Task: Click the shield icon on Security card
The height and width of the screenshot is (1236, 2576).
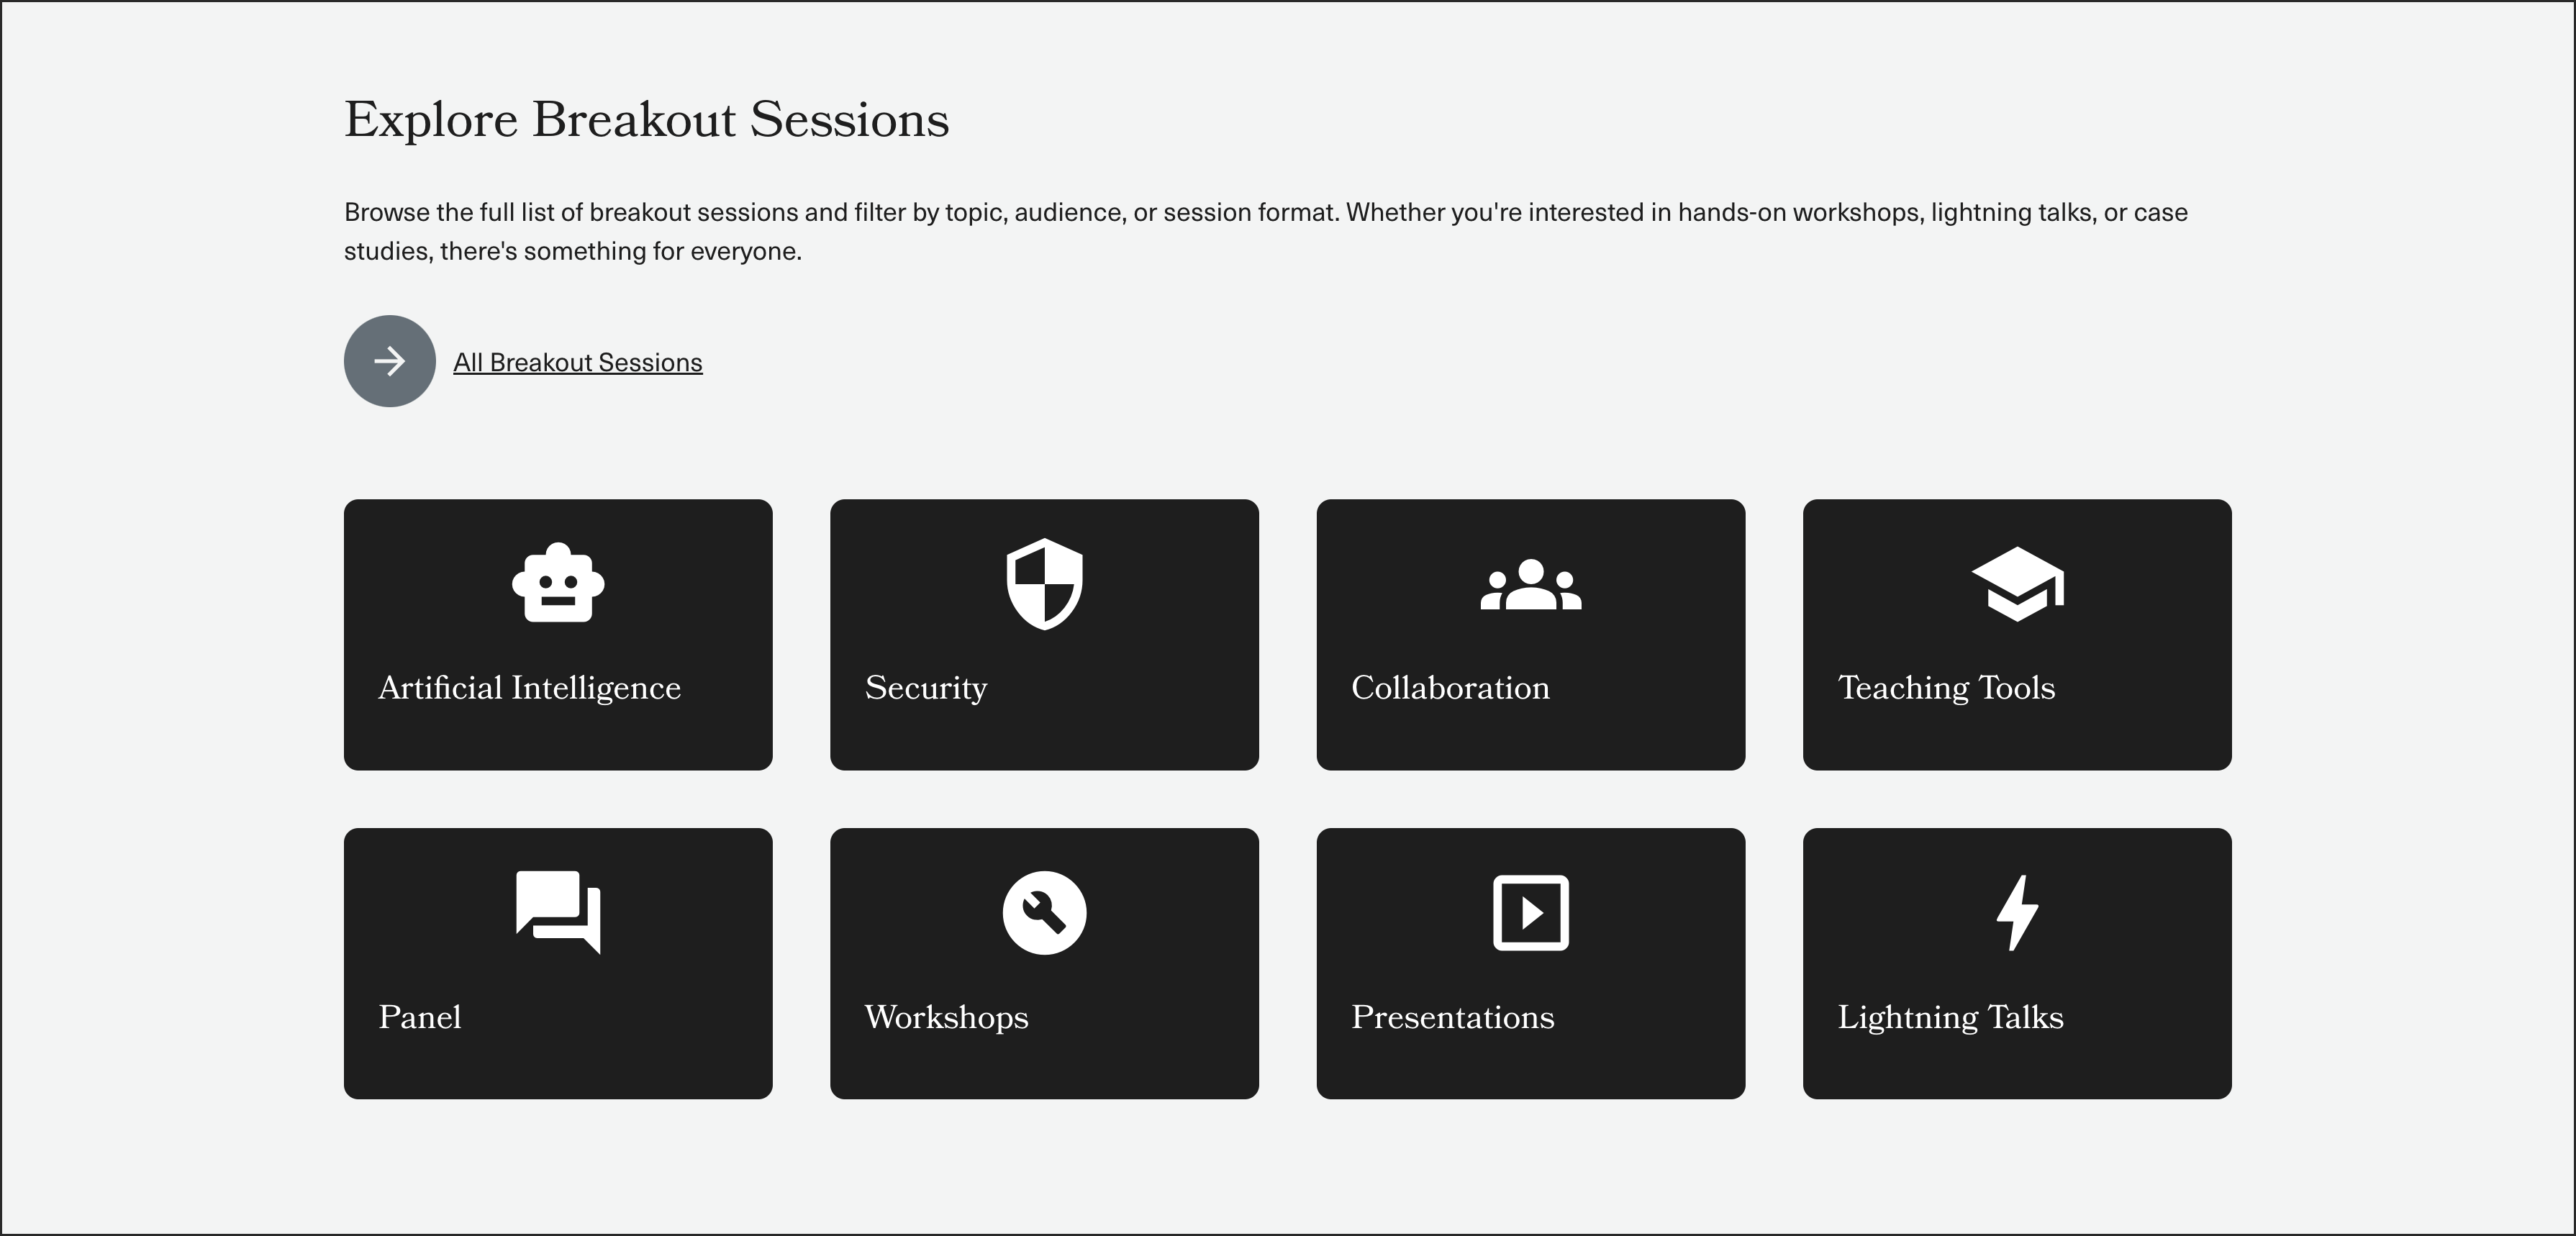Action: click(1044, 584)
